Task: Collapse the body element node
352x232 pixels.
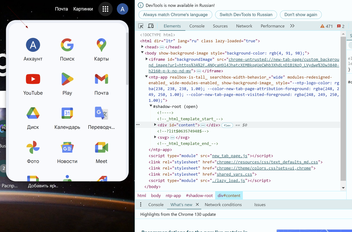Action: tap(142, 53)
